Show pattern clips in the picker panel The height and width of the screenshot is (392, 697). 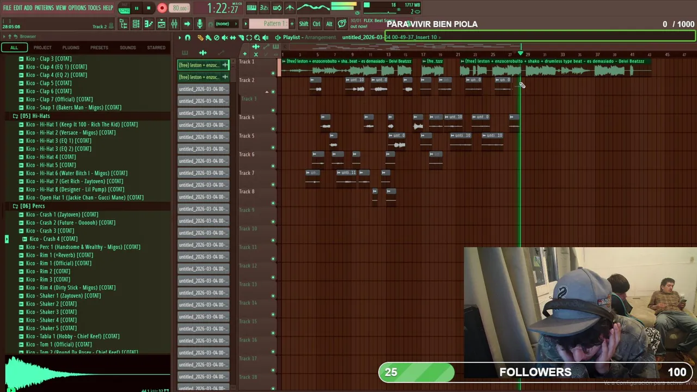185,53
